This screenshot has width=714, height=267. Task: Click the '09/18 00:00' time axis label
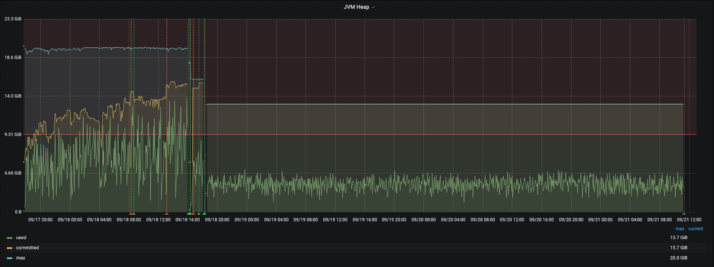pos(70,220)
